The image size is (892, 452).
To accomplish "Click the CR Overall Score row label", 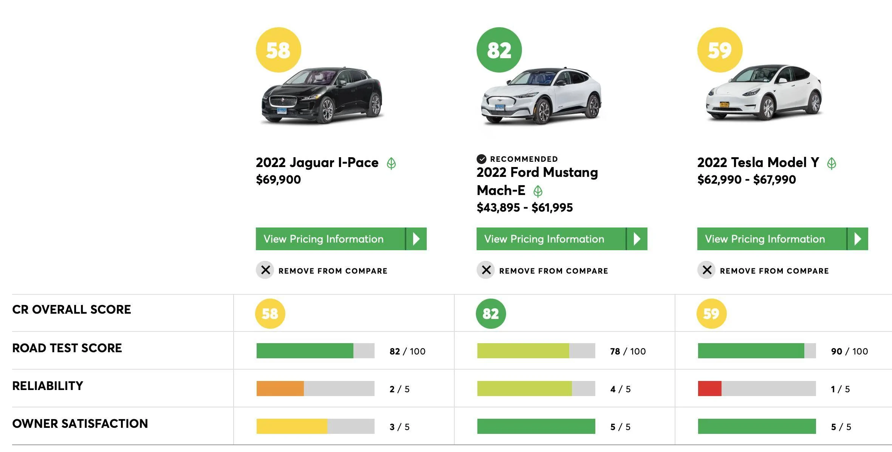I will (71, 310).
